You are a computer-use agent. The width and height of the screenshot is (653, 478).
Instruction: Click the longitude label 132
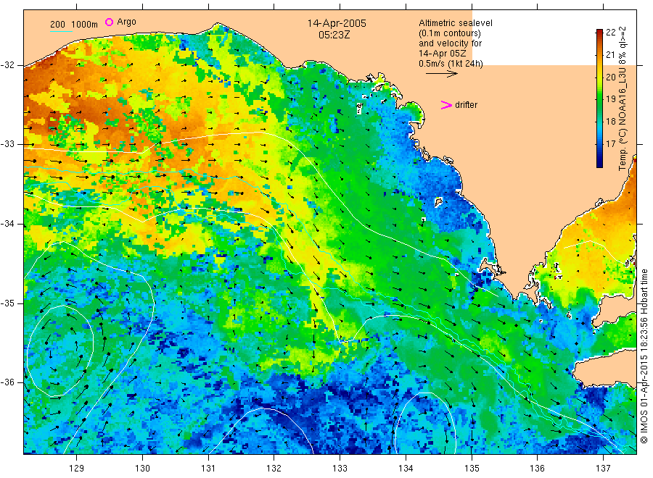(274, 469)
